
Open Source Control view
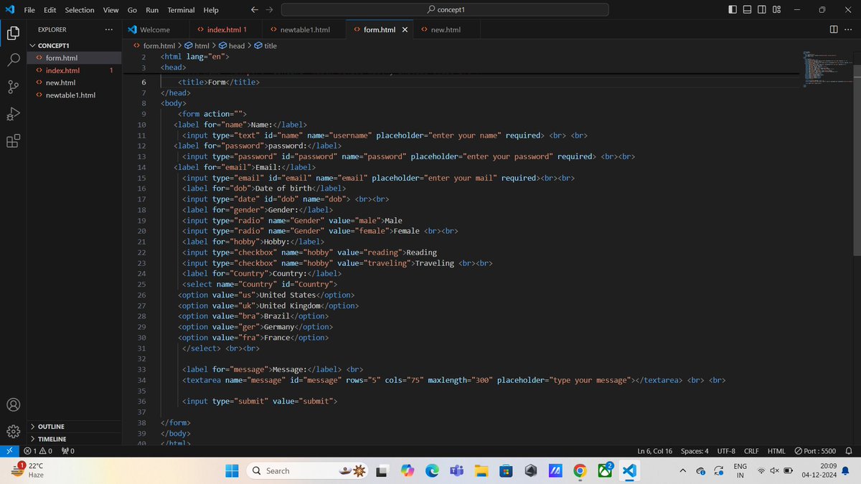point(13,87)
